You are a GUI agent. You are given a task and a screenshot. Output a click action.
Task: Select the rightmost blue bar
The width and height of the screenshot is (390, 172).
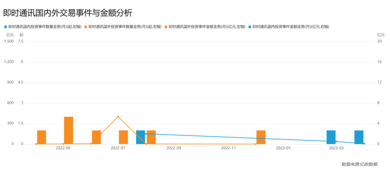359,137
